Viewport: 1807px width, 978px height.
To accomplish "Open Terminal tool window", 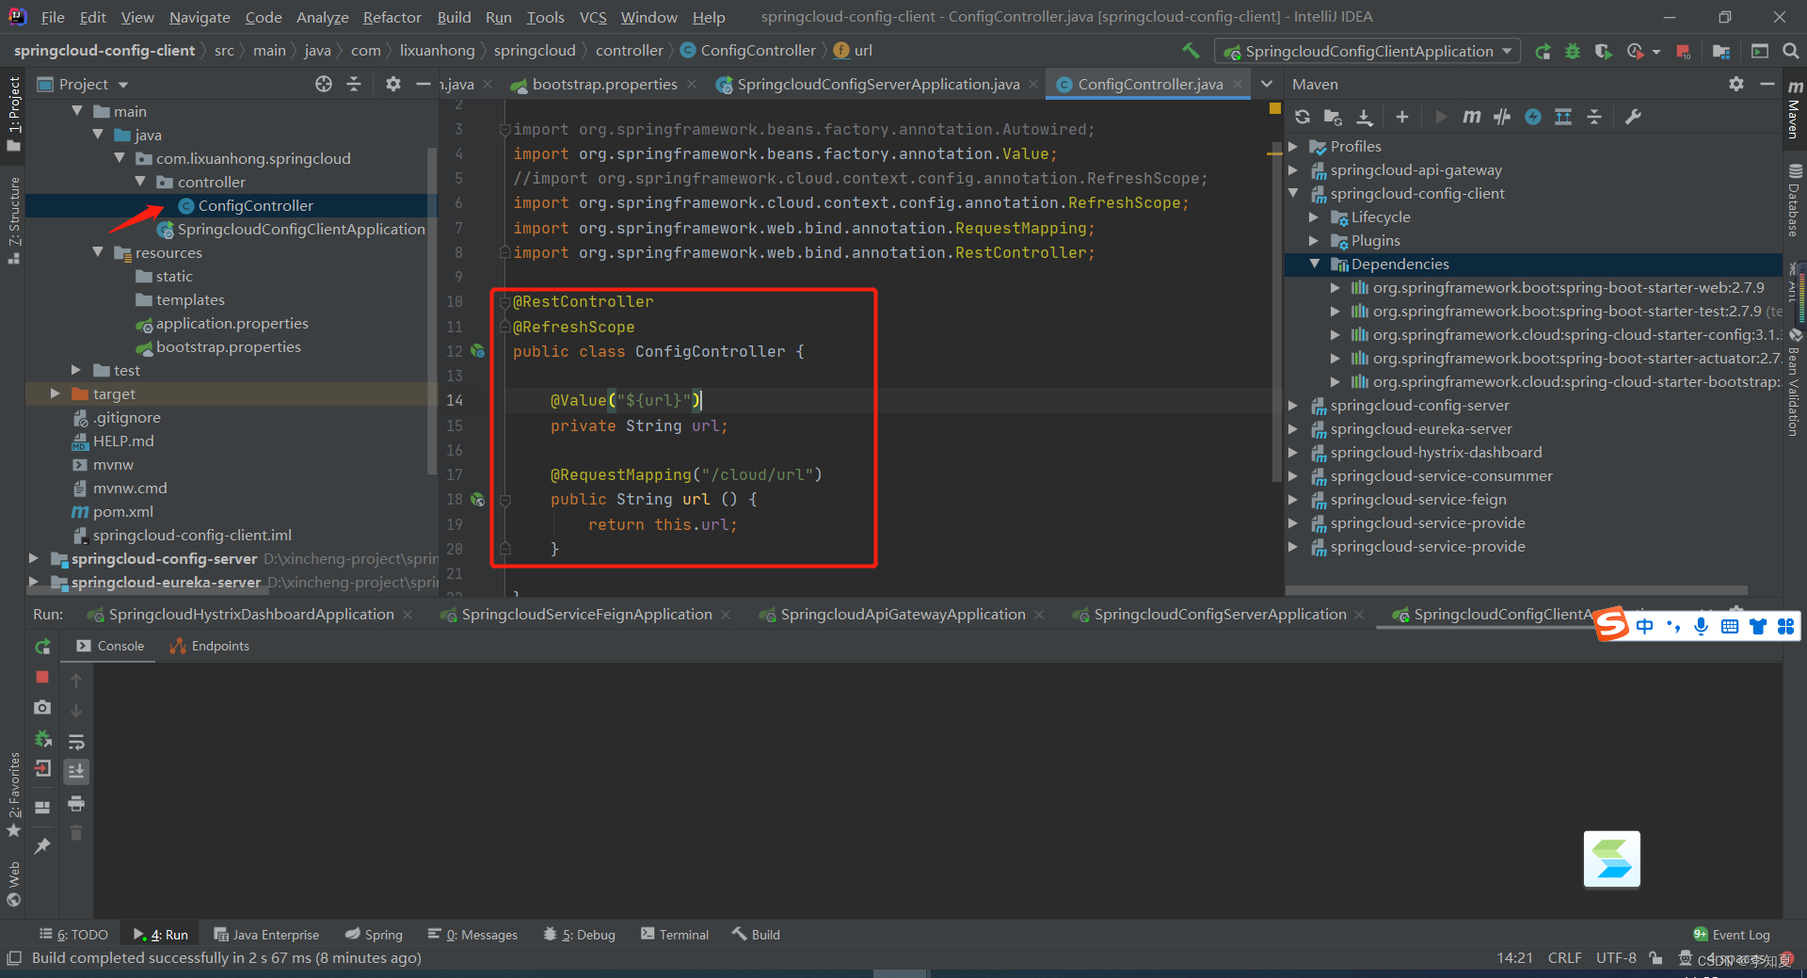I will (675, 935).
